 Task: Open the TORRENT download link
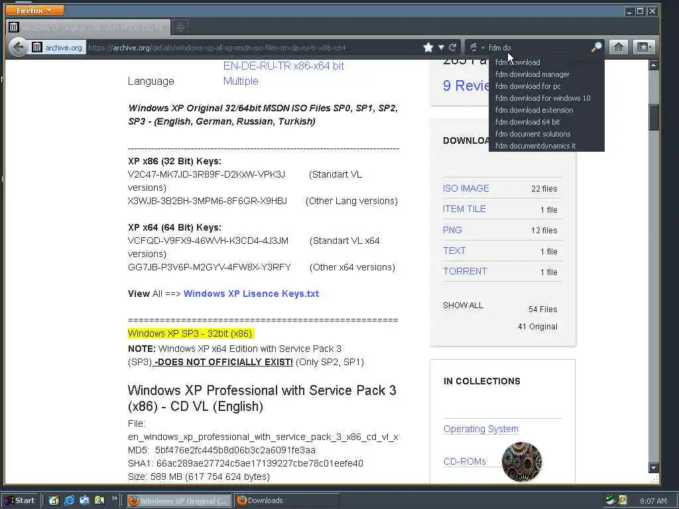465,271
